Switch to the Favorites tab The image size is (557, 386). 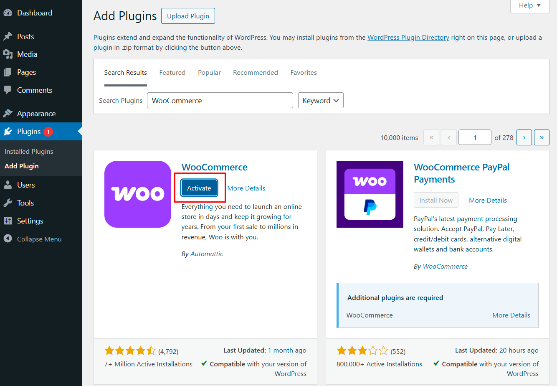point(304,73)
